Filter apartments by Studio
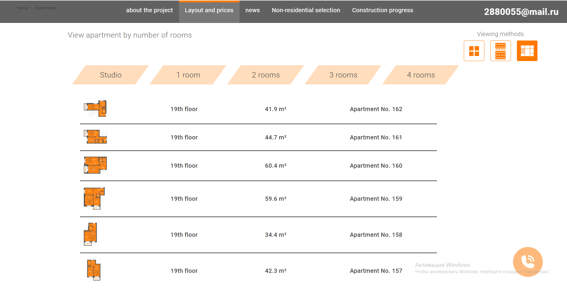This screenshot has width=567, height=288. (111, 75)
